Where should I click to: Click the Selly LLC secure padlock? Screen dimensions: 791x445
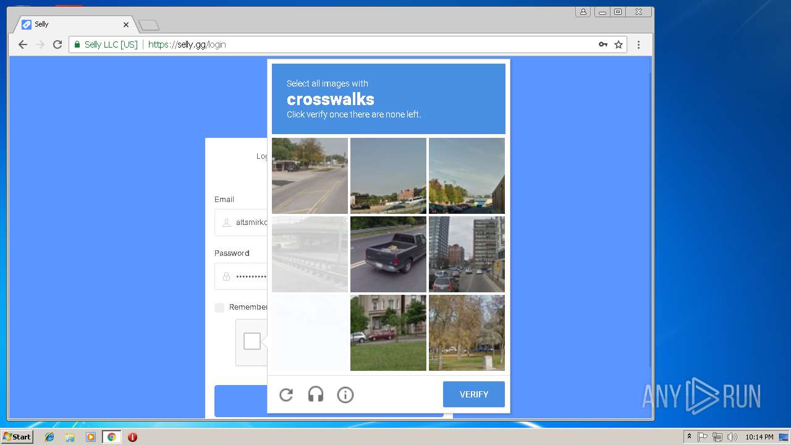(77, 44)
